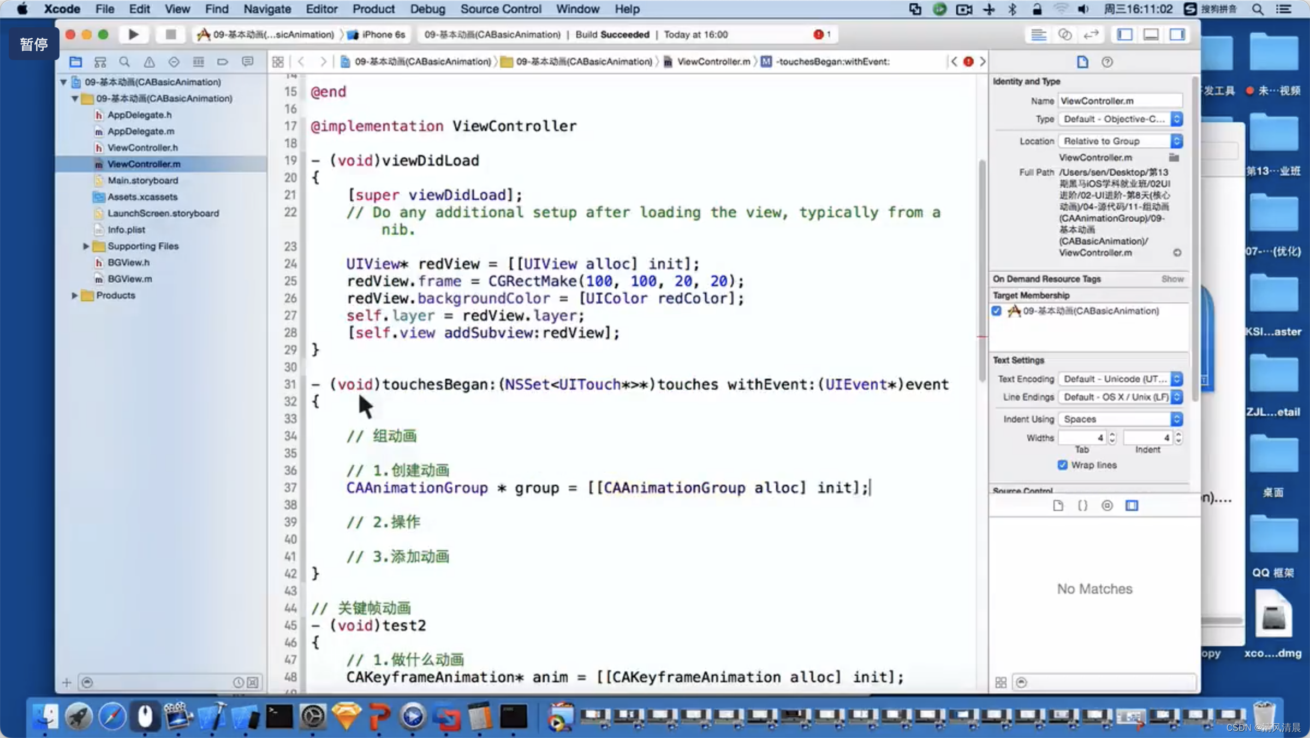The width and height of the screenshot is (1310, 738).
Task: Show the File inspector
Action: [1082, 62]
